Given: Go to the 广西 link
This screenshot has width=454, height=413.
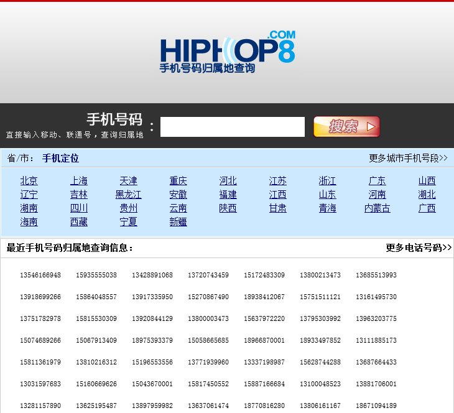Looking at the screenshot, I should pyautogui.click(x=427, y=208).
